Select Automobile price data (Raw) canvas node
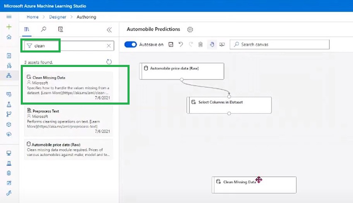This screenshot has width=353, height=203. pos(181,71)
